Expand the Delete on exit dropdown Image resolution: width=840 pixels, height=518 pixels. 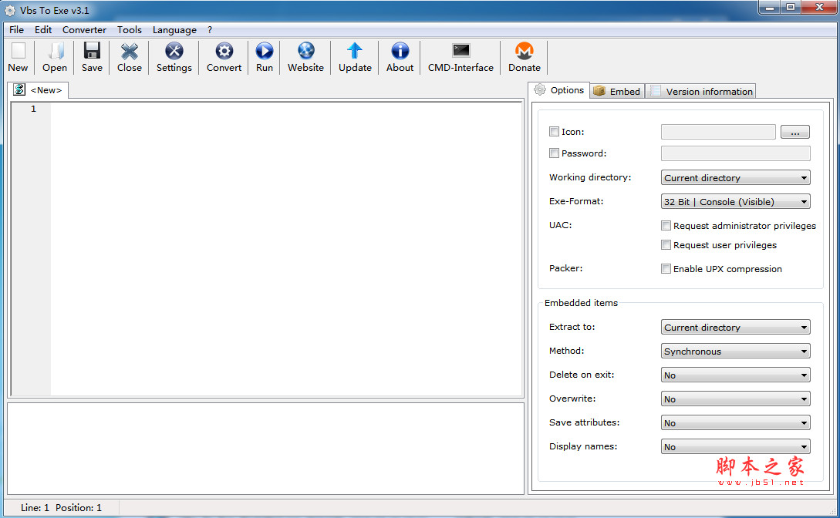(x=735, y=375)
